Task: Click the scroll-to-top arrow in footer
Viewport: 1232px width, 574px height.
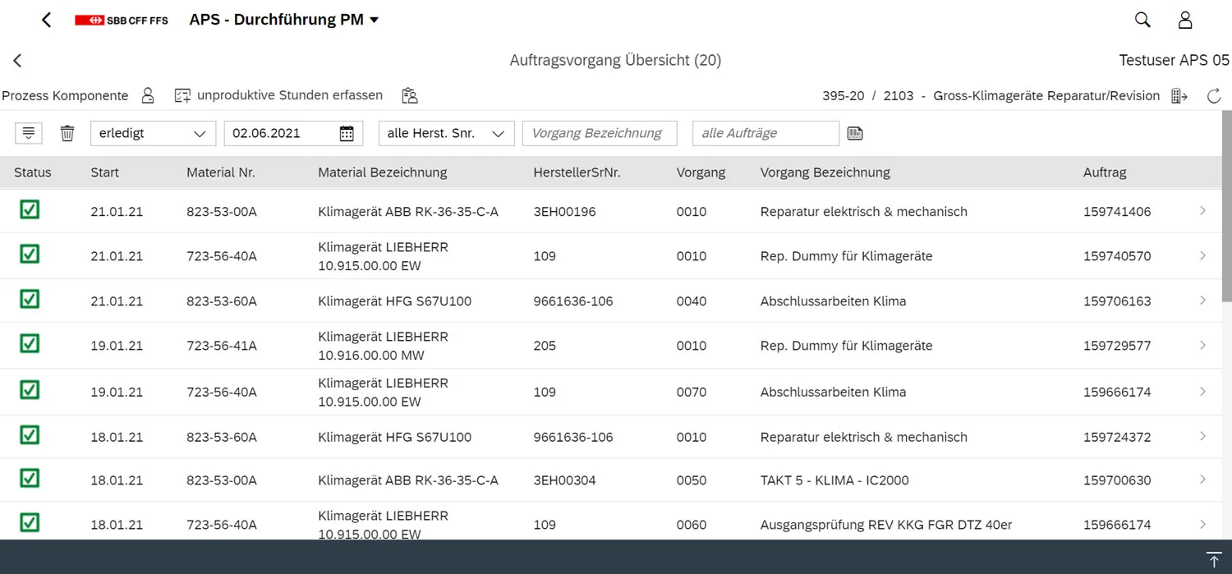Action: pyautogui.click(x=1213, y=558)
